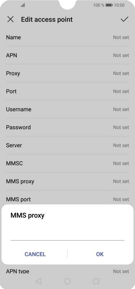Image resolution: width=135 pixels, height=289 pixels.
Task: Open the Username setting row
Action: tap(67, 109)
